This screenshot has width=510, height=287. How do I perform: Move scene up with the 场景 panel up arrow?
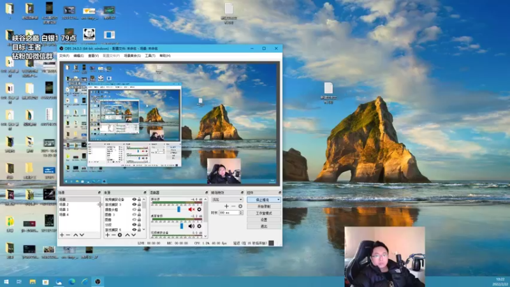75,235
